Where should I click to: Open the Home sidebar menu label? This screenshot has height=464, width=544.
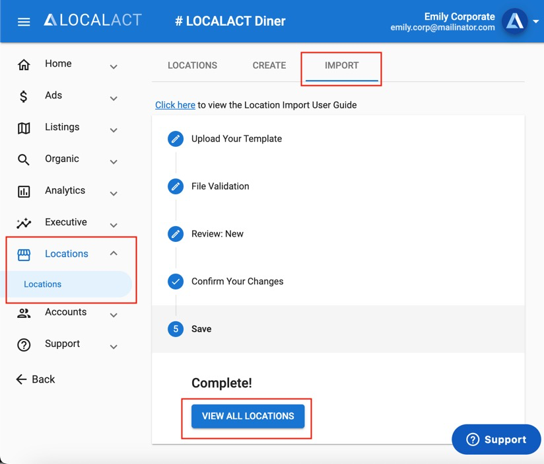click(58, 63)
